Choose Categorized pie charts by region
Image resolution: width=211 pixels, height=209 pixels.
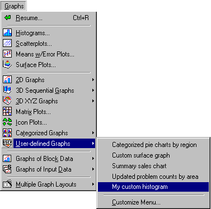pyautogui.click(x=153, y=145)
